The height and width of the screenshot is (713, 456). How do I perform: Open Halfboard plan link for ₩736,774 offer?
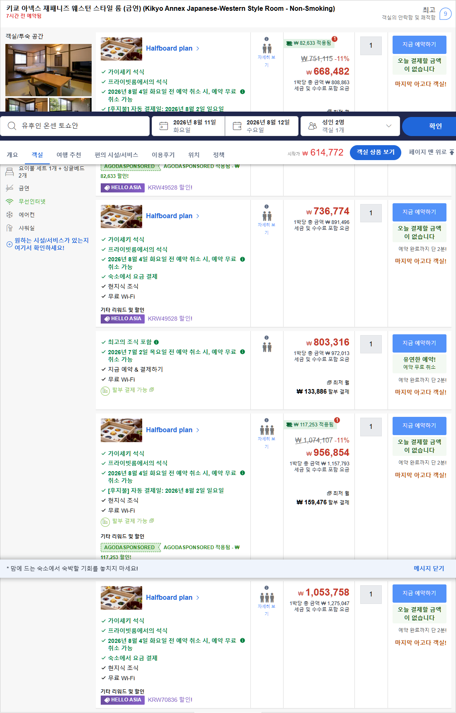[x=172, y=216]
